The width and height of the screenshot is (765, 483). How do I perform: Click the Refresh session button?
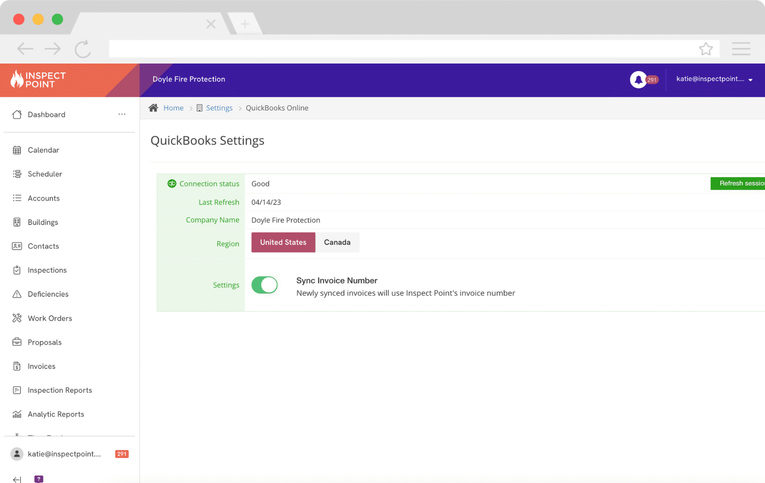click(738, 183)
